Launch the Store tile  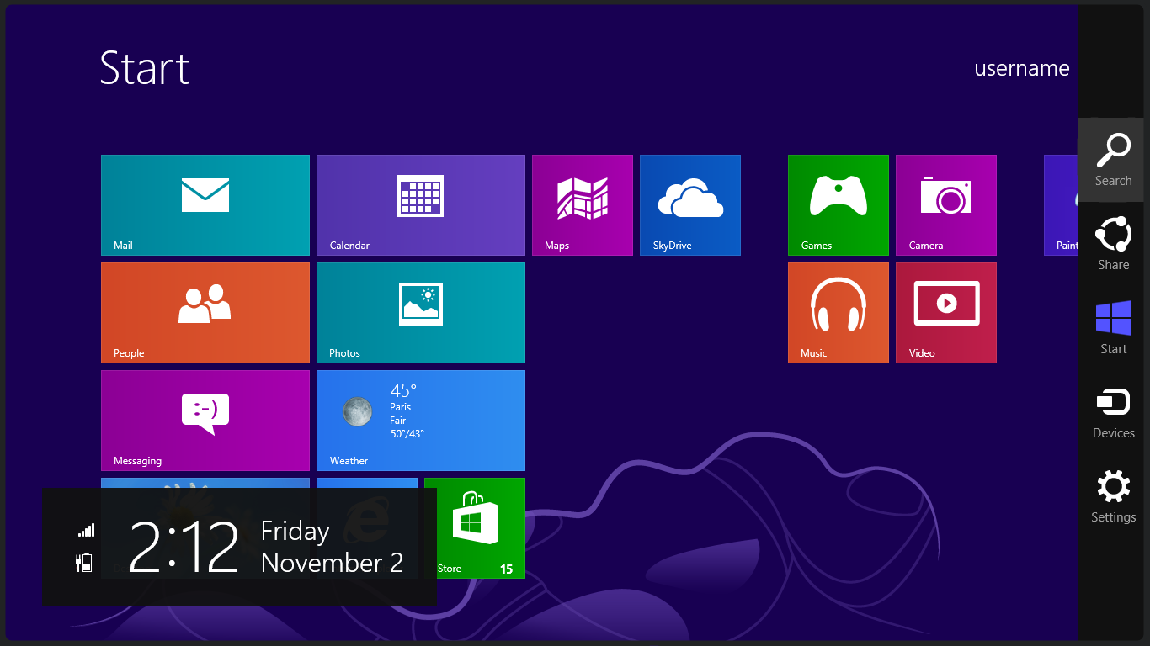tap(475, 528)
